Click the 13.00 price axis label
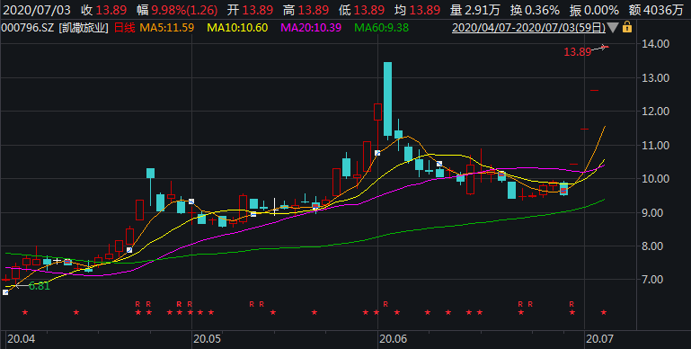691x349 pixels. click(657, 77)
